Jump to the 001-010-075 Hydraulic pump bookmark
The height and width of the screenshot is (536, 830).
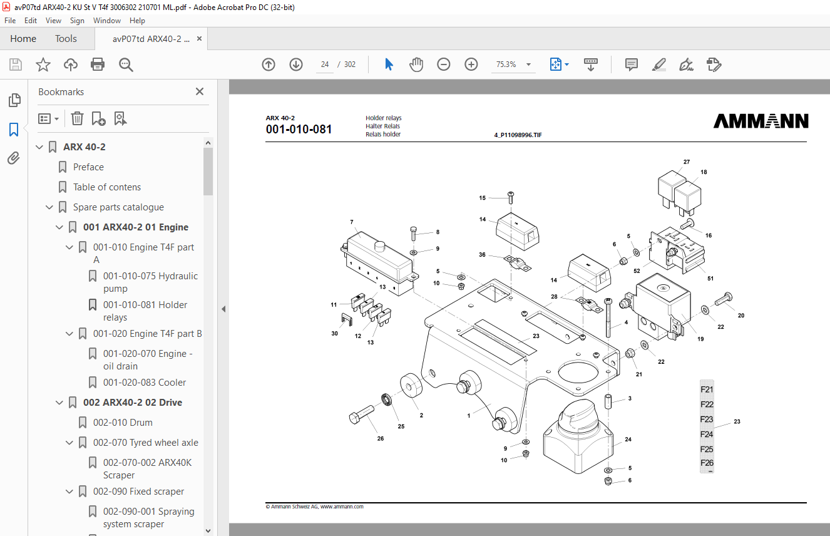[x=150, y=282]
